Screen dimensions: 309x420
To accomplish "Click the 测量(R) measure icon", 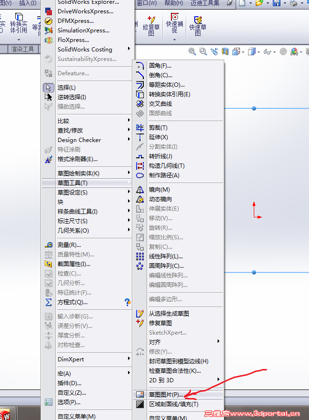I will pyautogui.click(x=49, y=245).
